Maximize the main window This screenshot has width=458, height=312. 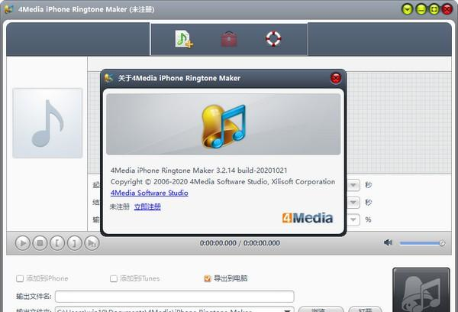434,9
